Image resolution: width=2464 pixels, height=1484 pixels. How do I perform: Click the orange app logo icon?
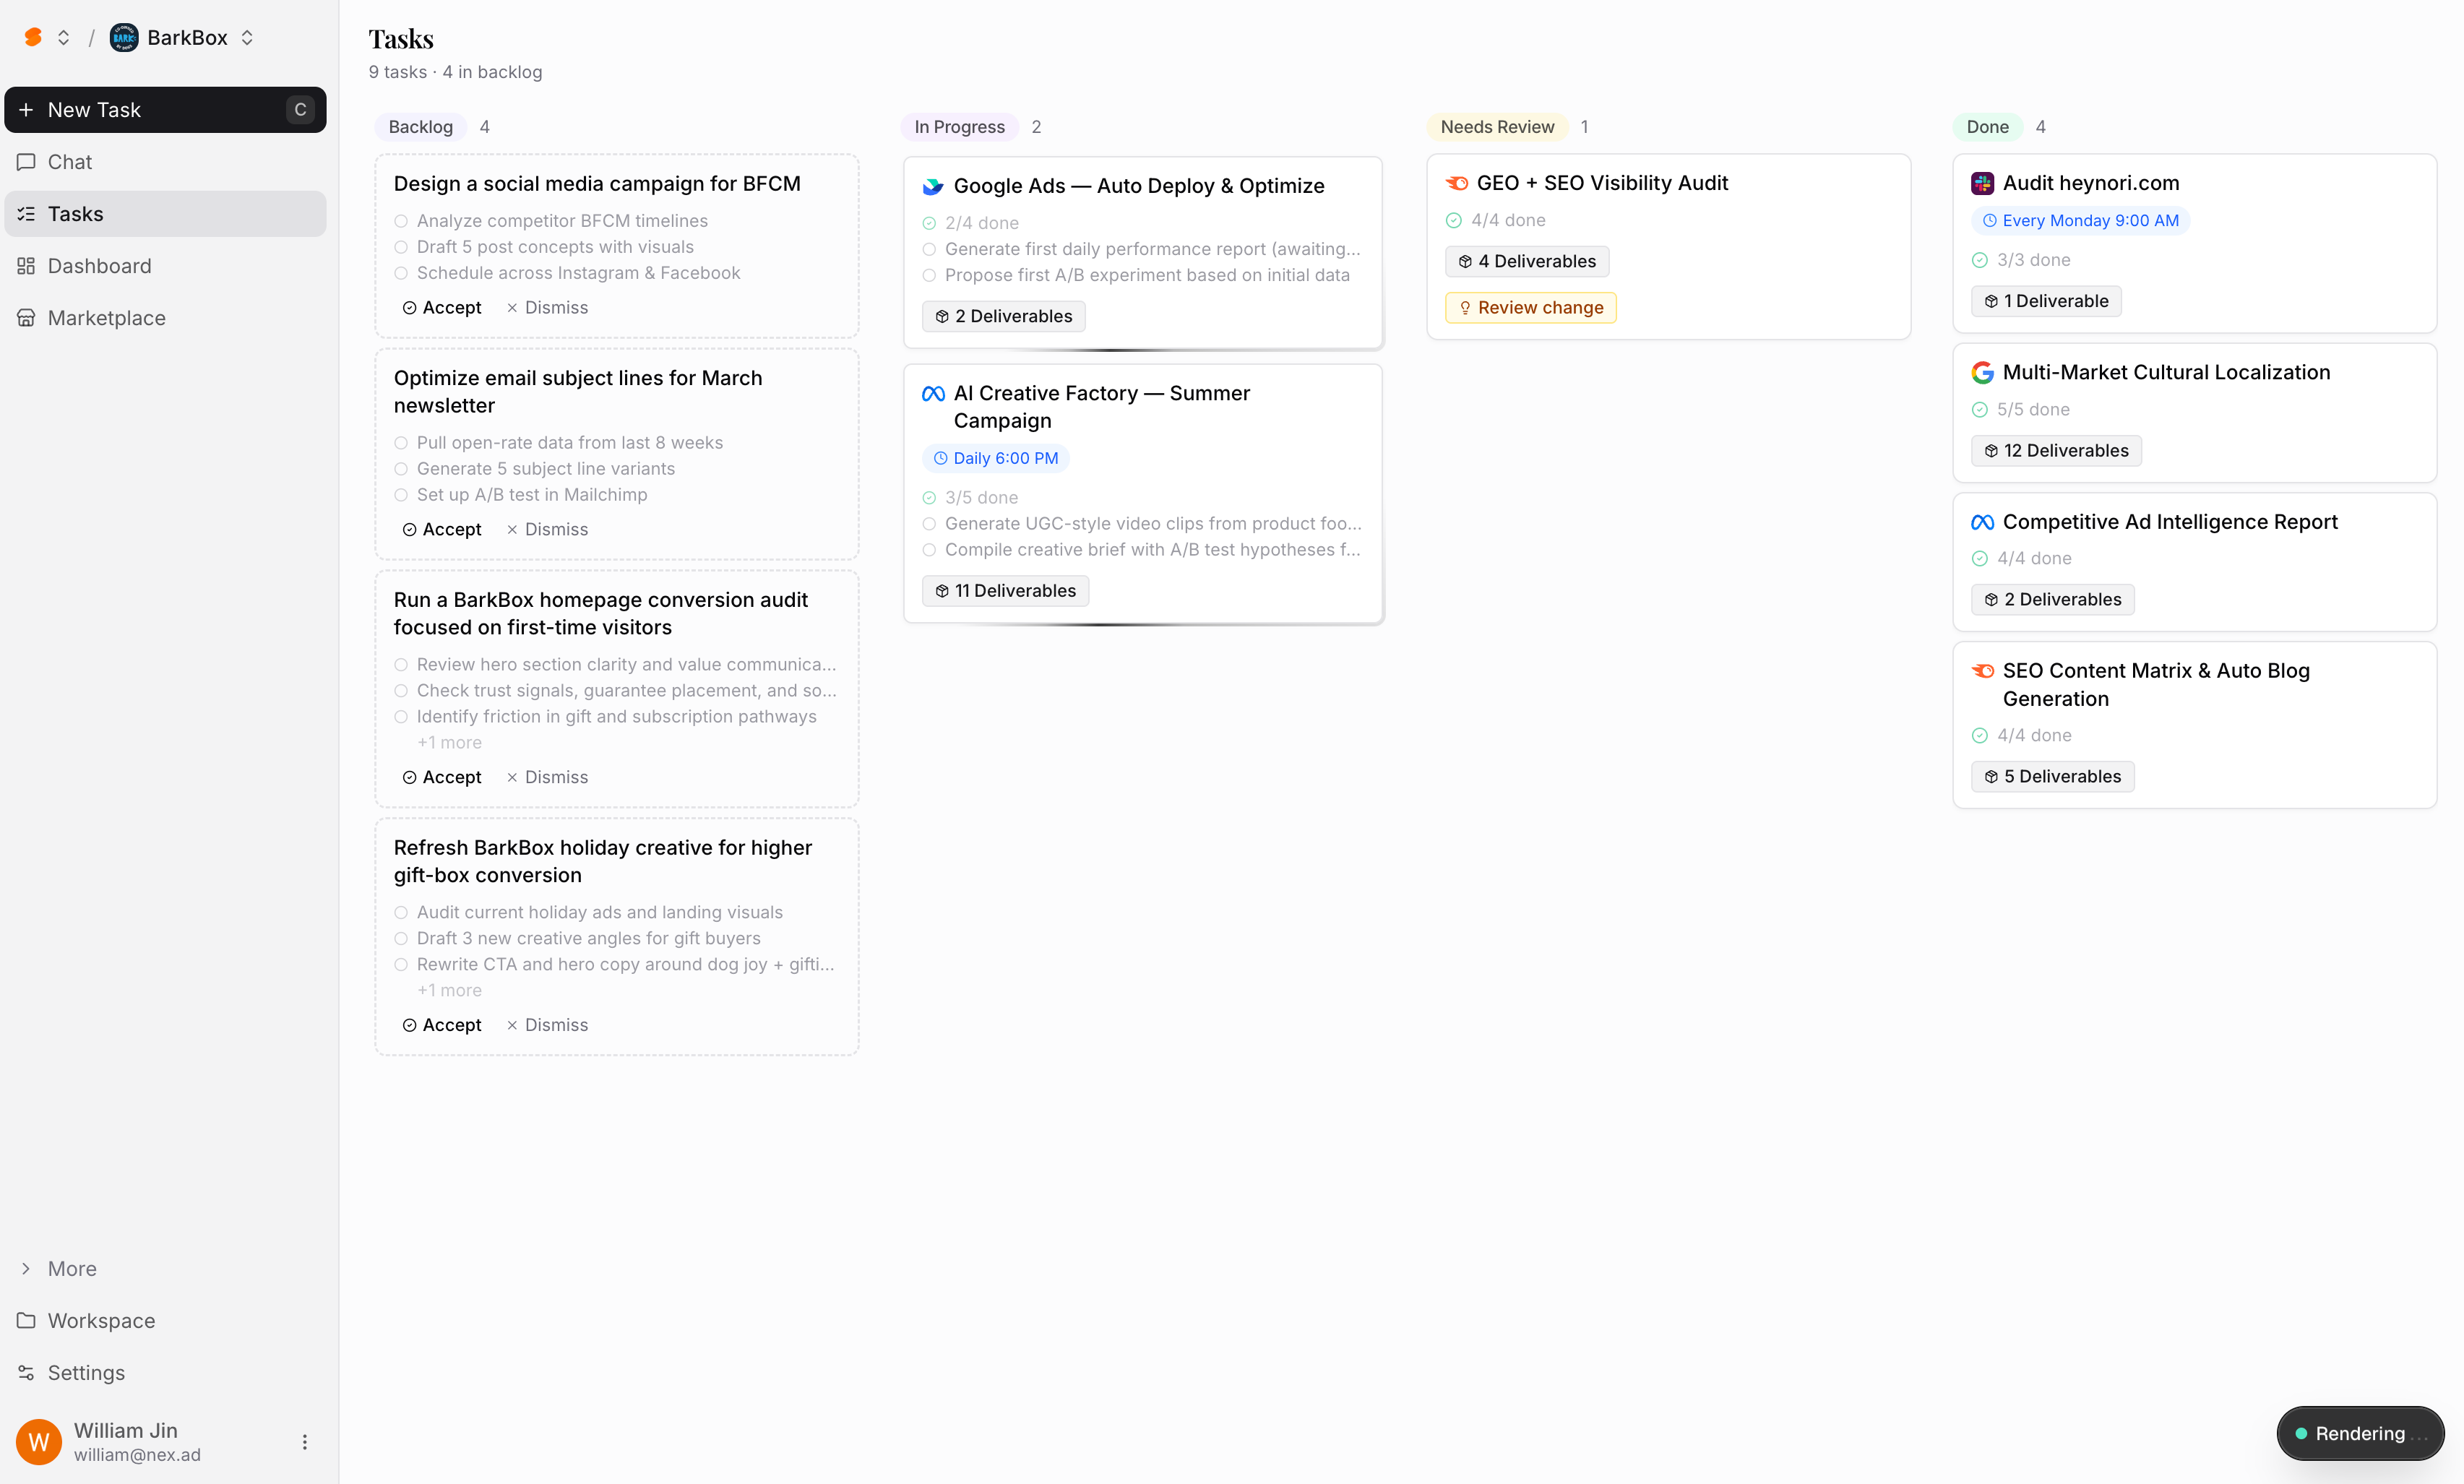point(33,38)
